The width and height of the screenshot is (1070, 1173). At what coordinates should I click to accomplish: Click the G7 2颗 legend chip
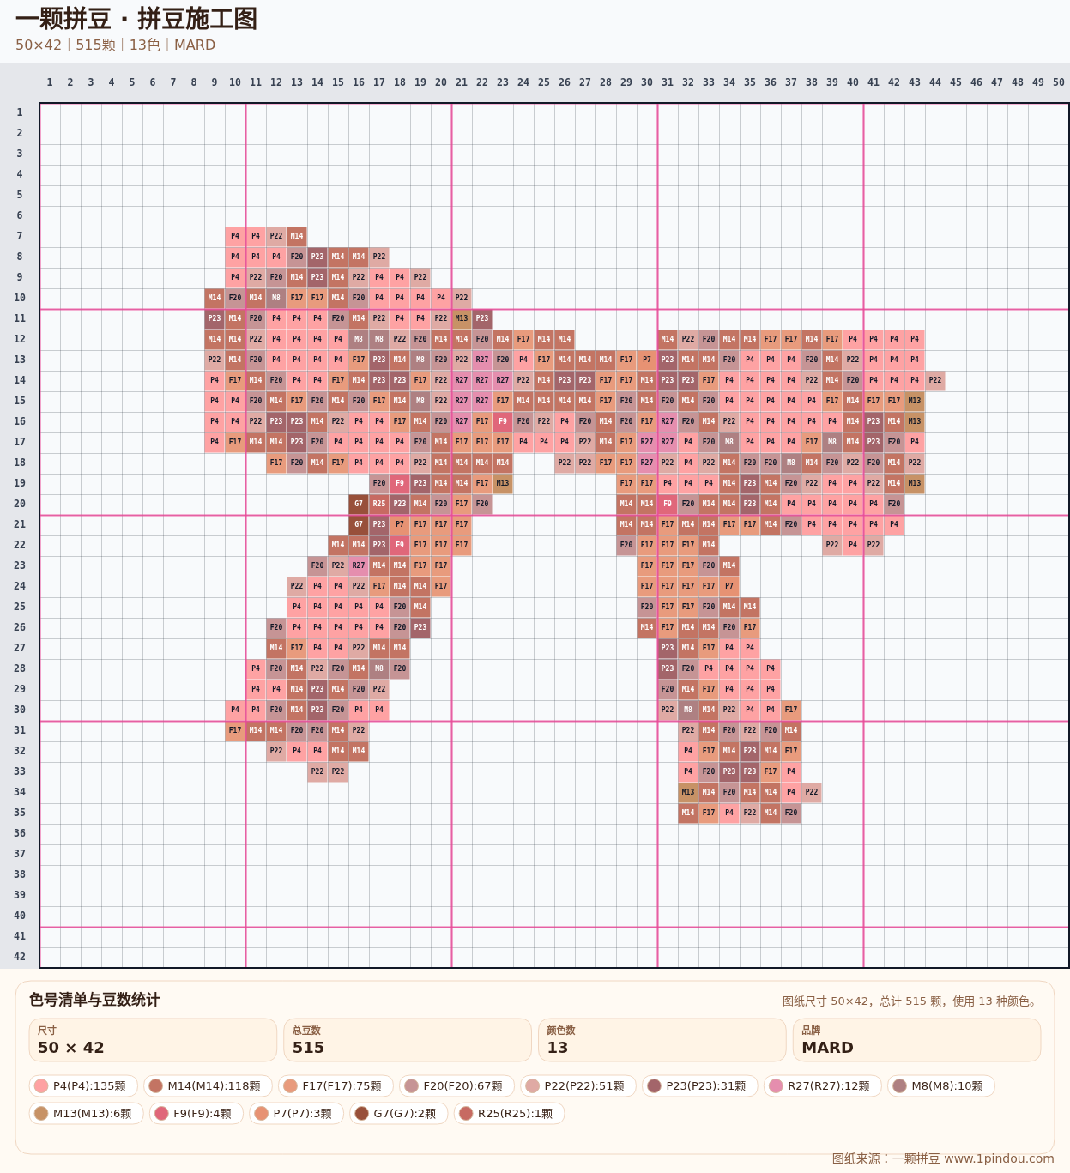[399, 1113]
